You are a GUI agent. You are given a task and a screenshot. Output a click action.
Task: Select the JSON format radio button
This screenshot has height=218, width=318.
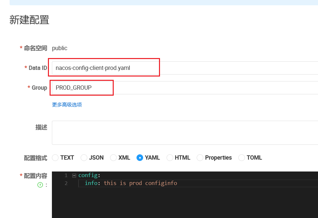click(84, 157)
